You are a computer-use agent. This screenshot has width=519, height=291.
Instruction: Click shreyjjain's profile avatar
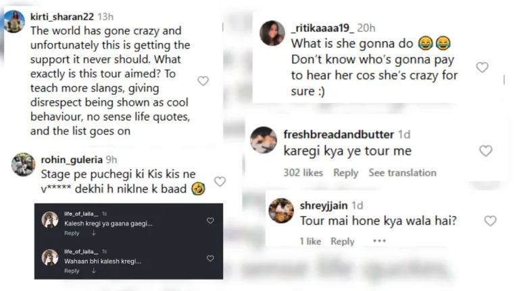coord(281,210)
